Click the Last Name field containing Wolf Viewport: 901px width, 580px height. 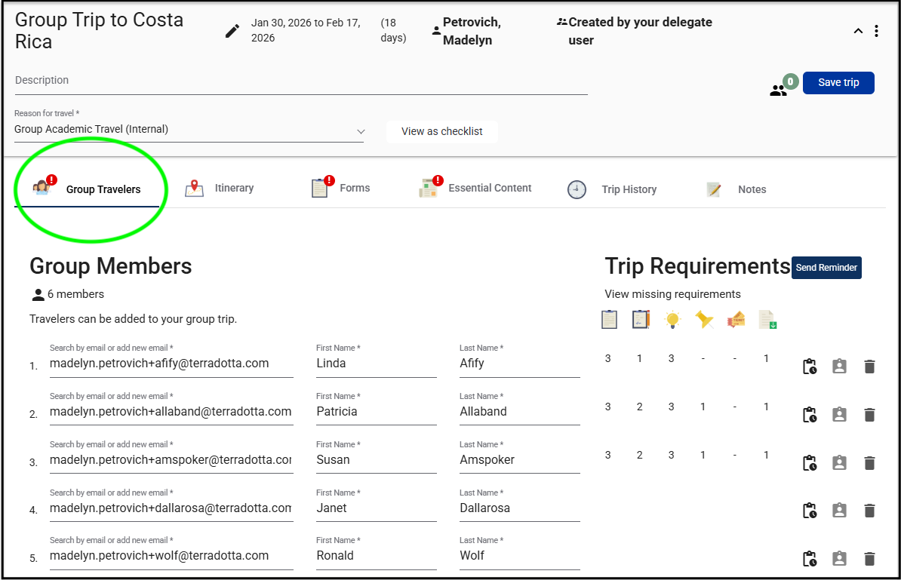pos(519,556)
